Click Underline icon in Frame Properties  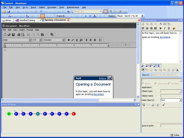(169, 28)
